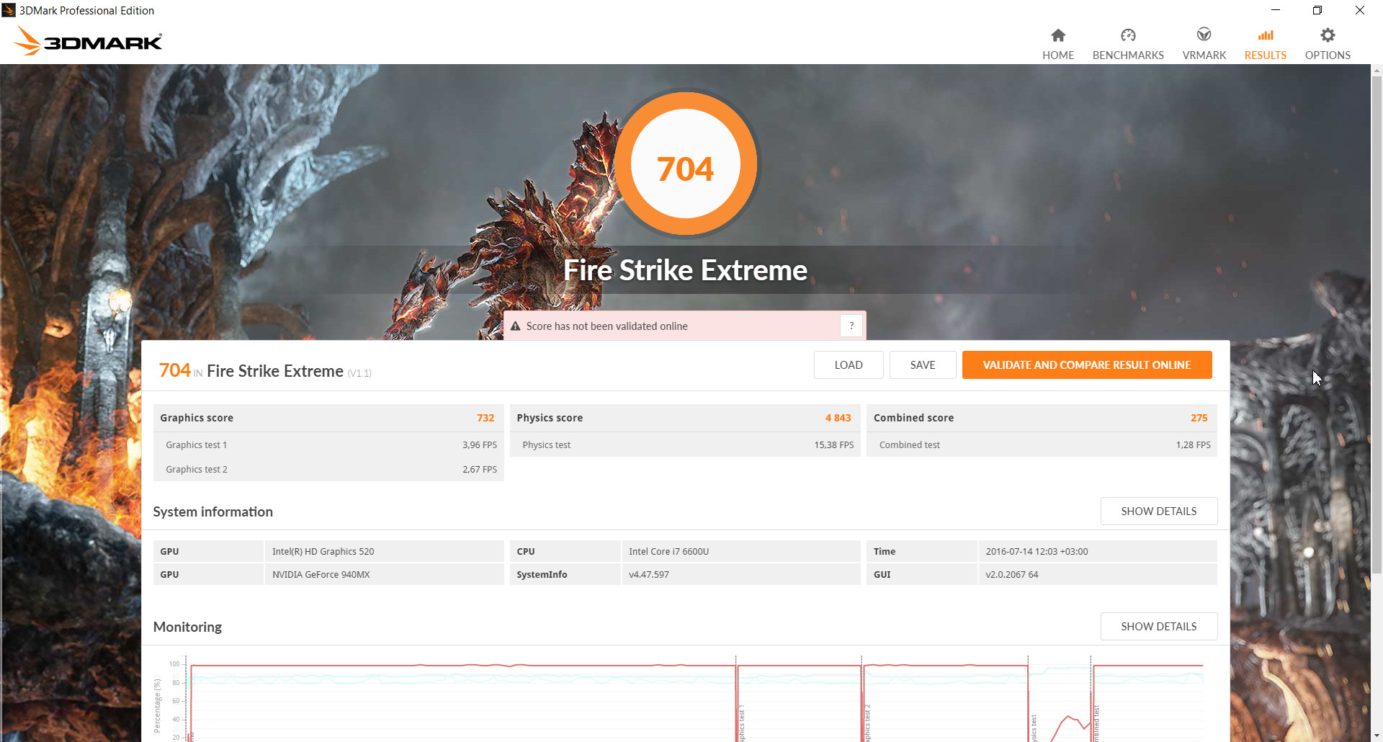Image resolution: width=1383 pixels, height=742 pixels.
Task: Click the 3DMark logo
Action: pos(89,41)
